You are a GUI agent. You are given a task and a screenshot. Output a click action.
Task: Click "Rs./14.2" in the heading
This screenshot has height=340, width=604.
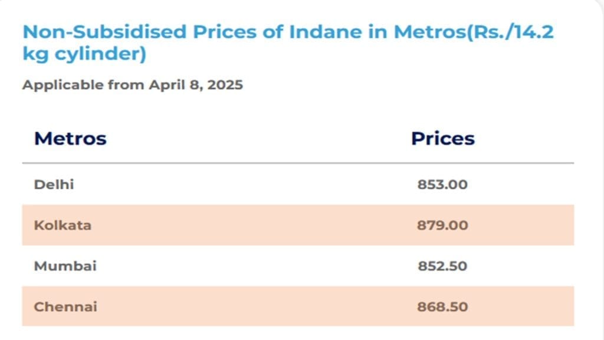[x=517, y=31]
